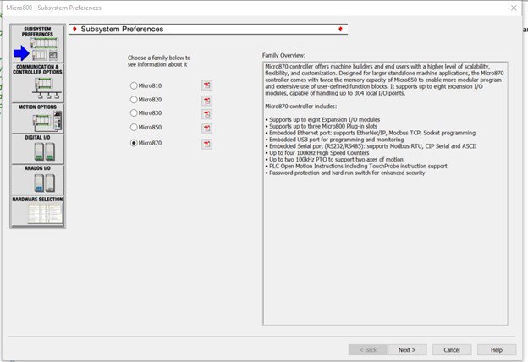Viewport: 528px width, 362px height.
Task: Click the 'Family Overview:' label
Action: 283,56
